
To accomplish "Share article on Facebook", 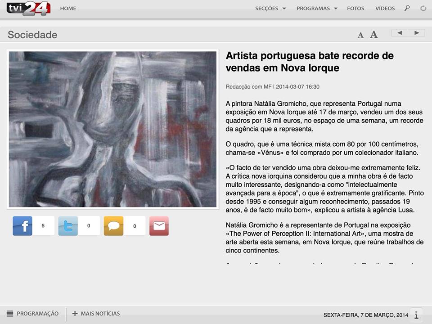I will pos(22,226).
